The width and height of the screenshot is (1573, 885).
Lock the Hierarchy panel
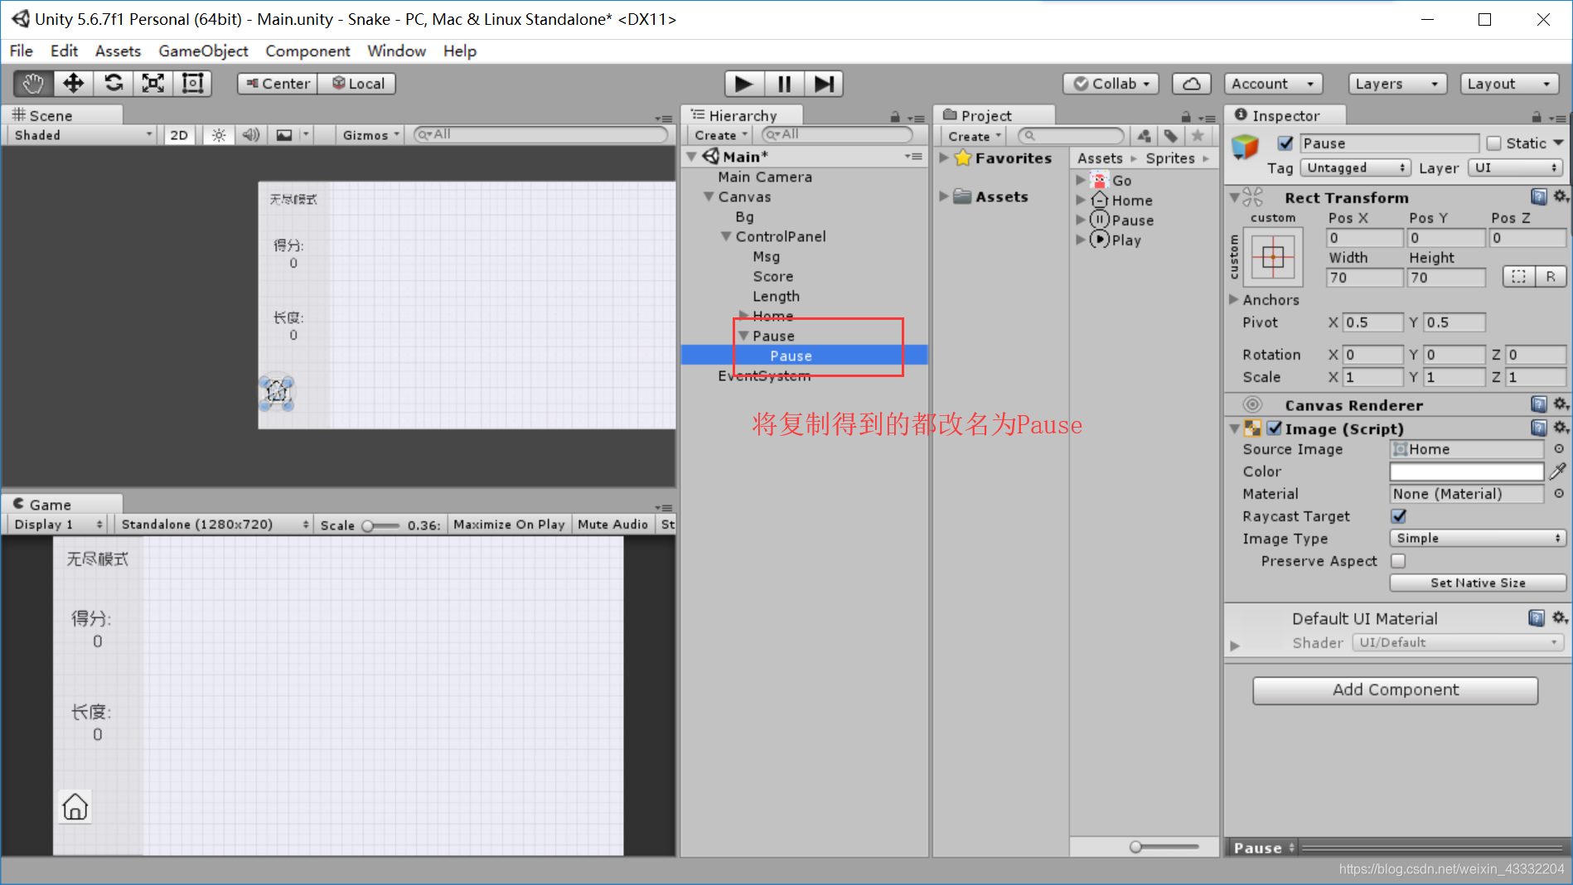(x=895, y=117)
